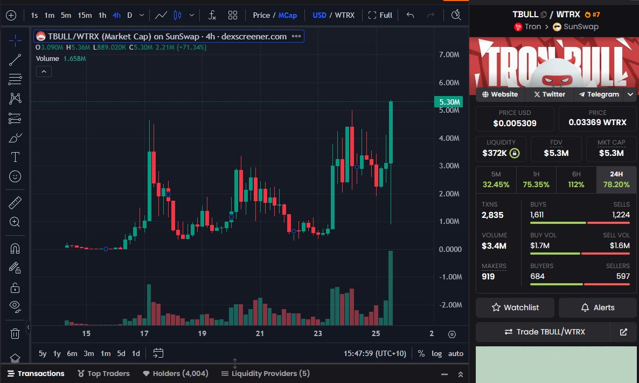Open the token Website link
The height and width of the screenshot is (383, 639).
[500, 94]
